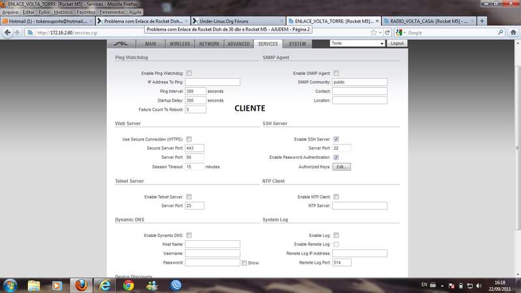The height and width of the screenshot is (293, 521).
Task: Open the NETWORK tab
Action: (209, 44)
